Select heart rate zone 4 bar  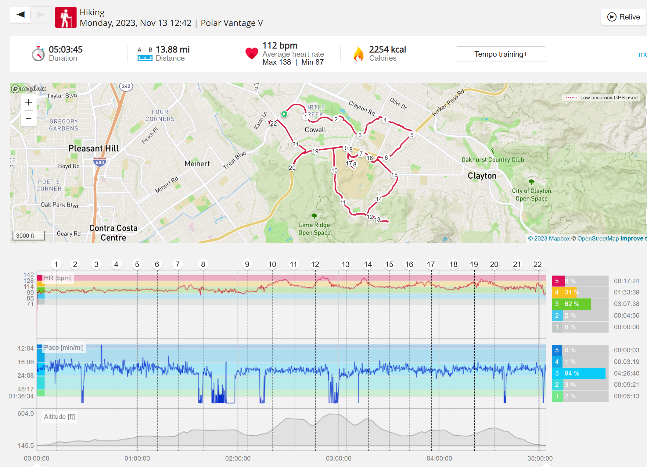pyautogui.click(x=580, y=292)
